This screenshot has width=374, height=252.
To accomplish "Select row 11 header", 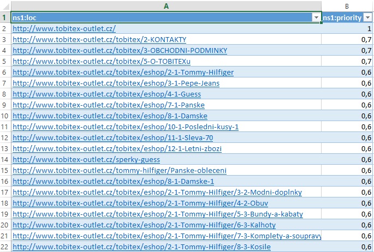I will tap(5, 127).
